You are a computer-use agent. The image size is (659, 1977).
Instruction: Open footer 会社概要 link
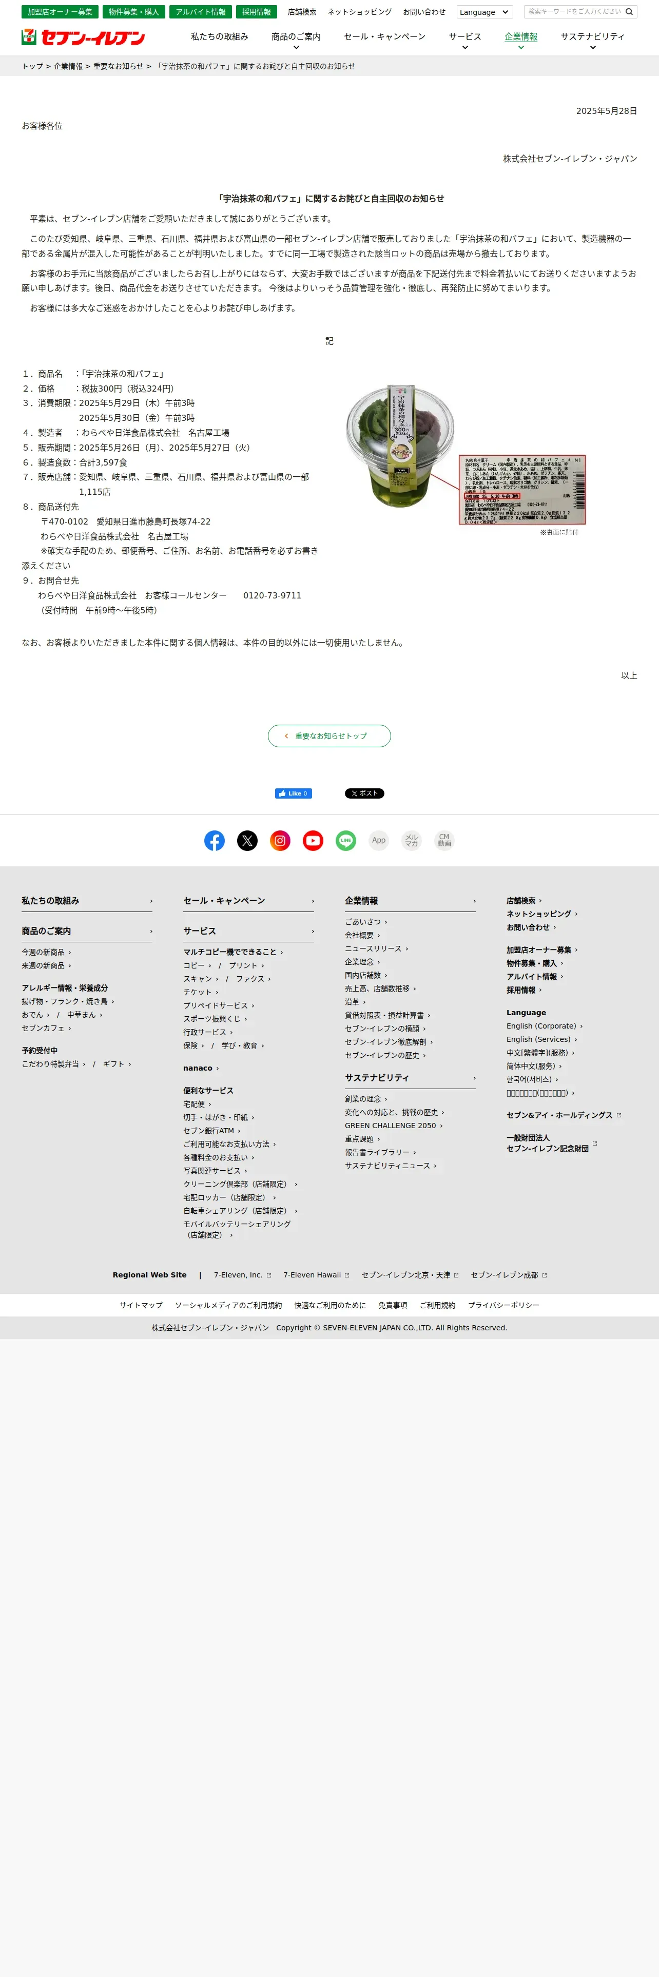[362, 936]
